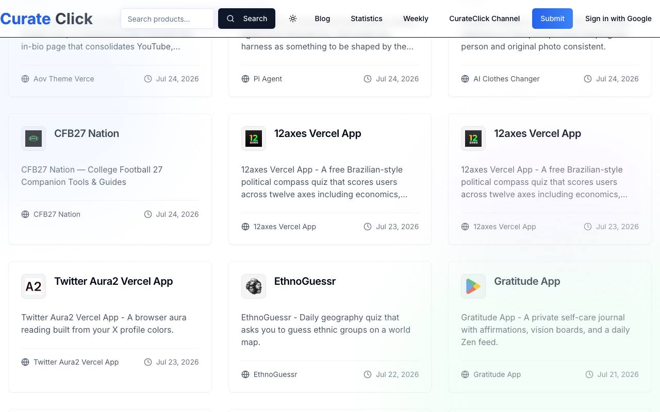Viewport: 660px width, 412px height.
Task: Open the Blog menu item
Action: point(322,19)
